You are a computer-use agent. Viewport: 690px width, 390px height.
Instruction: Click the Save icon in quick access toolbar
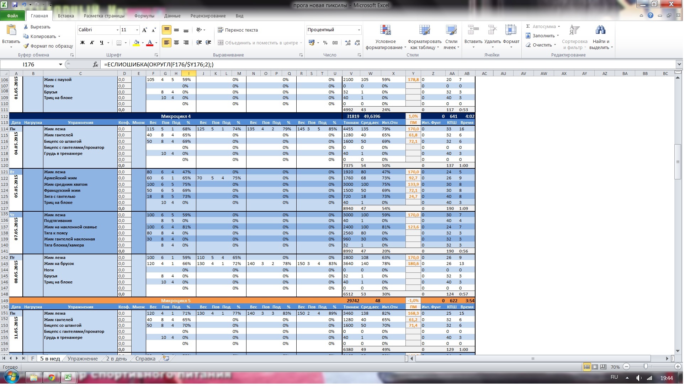click(15, 5)
